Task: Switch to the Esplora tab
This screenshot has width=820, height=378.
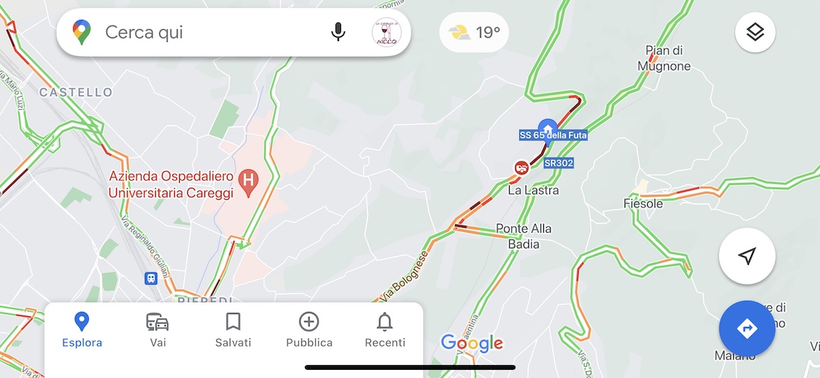Action: tap(82, 330)
